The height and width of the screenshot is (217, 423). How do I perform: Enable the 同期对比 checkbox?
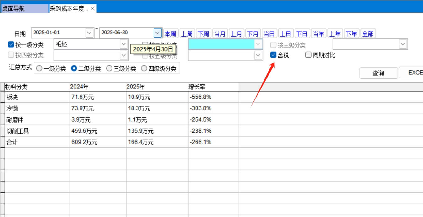[309, 55]
